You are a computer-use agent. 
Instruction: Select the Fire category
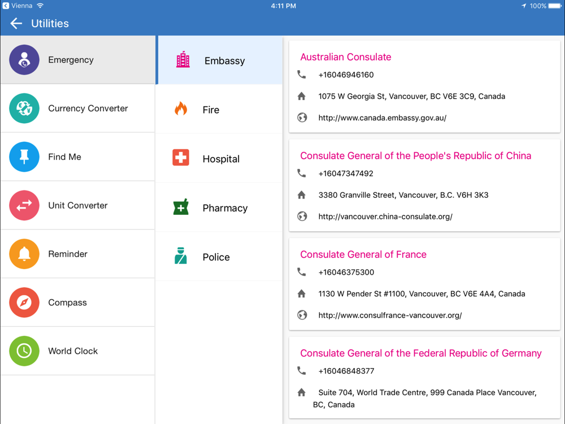[220, 109]
